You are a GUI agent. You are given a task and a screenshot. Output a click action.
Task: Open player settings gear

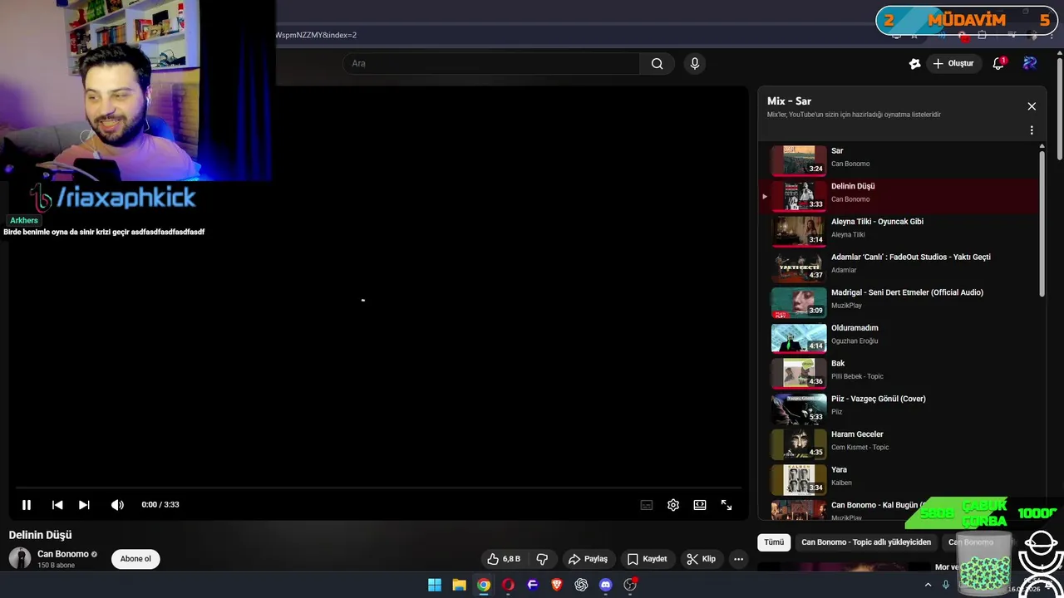[673, 504]
